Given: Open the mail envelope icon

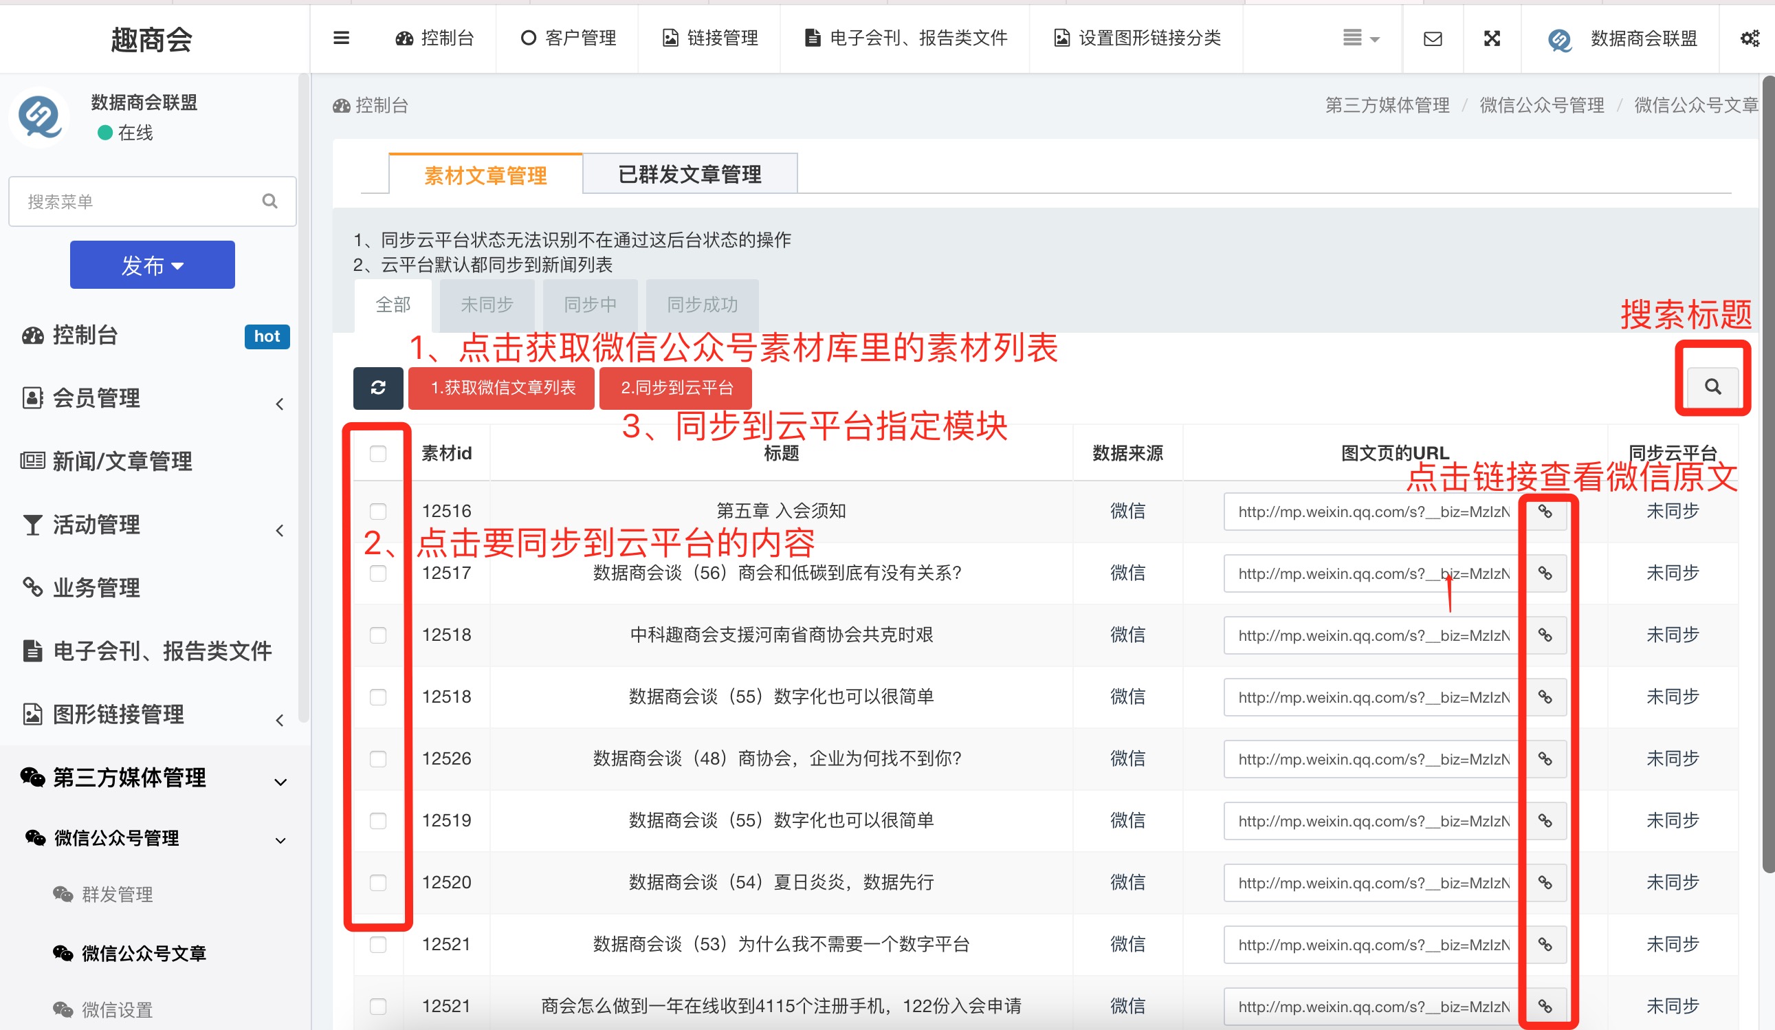Looking at the screenshot, I should [1432, 38].
